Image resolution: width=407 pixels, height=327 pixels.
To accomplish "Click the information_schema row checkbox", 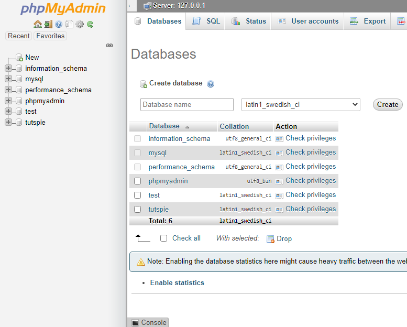I will [x=138, y=138].
